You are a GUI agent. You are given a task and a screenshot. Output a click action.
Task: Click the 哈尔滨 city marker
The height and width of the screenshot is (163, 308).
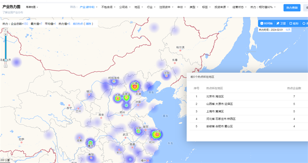tap(180, 50)
